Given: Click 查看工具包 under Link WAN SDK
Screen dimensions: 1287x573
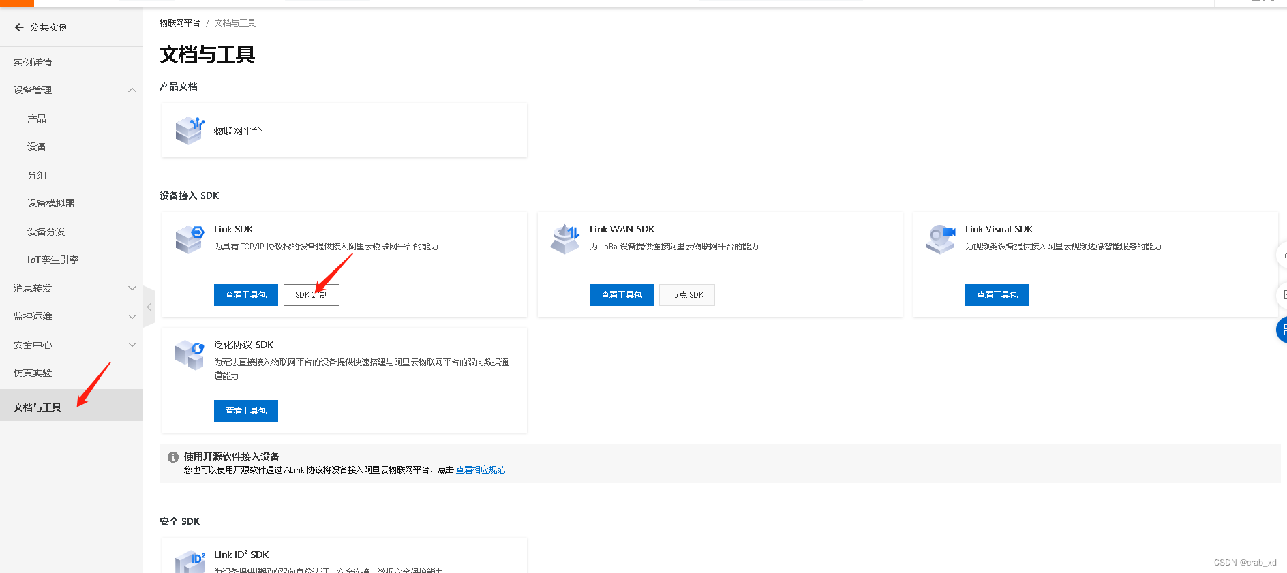Looking at the screenshot, I should pos(622,295).
